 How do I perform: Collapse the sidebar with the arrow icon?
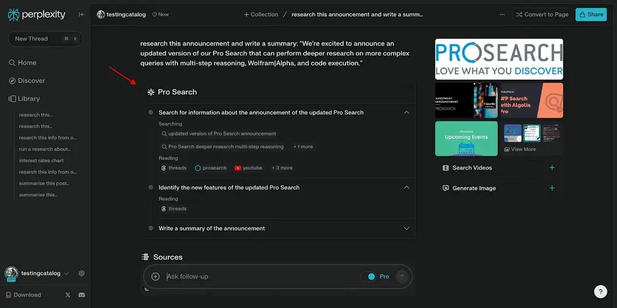(81, 14)
